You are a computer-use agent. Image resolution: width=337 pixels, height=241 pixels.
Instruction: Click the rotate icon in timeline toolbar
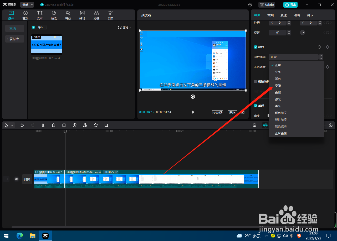point(96,125)
